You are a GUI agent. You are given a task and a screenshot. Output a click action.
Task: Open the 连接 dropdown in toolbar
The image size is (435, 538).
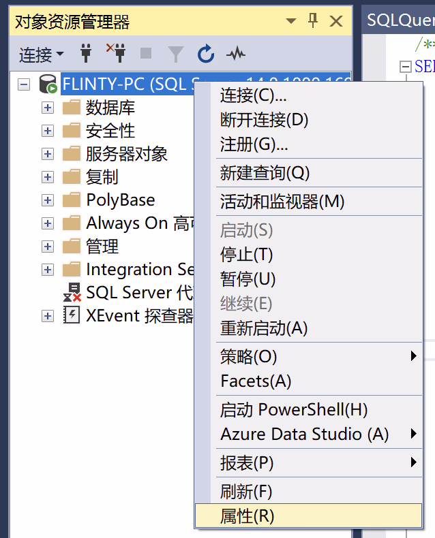(x=41, y=54)
